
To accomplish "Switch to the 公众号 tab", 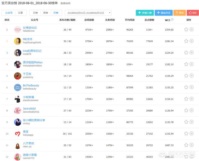I will click(x=9, y=13).
